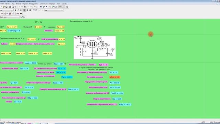Open the programming palette from the math toolbar
Screen dimensions: 220x124
pos(15,13)
